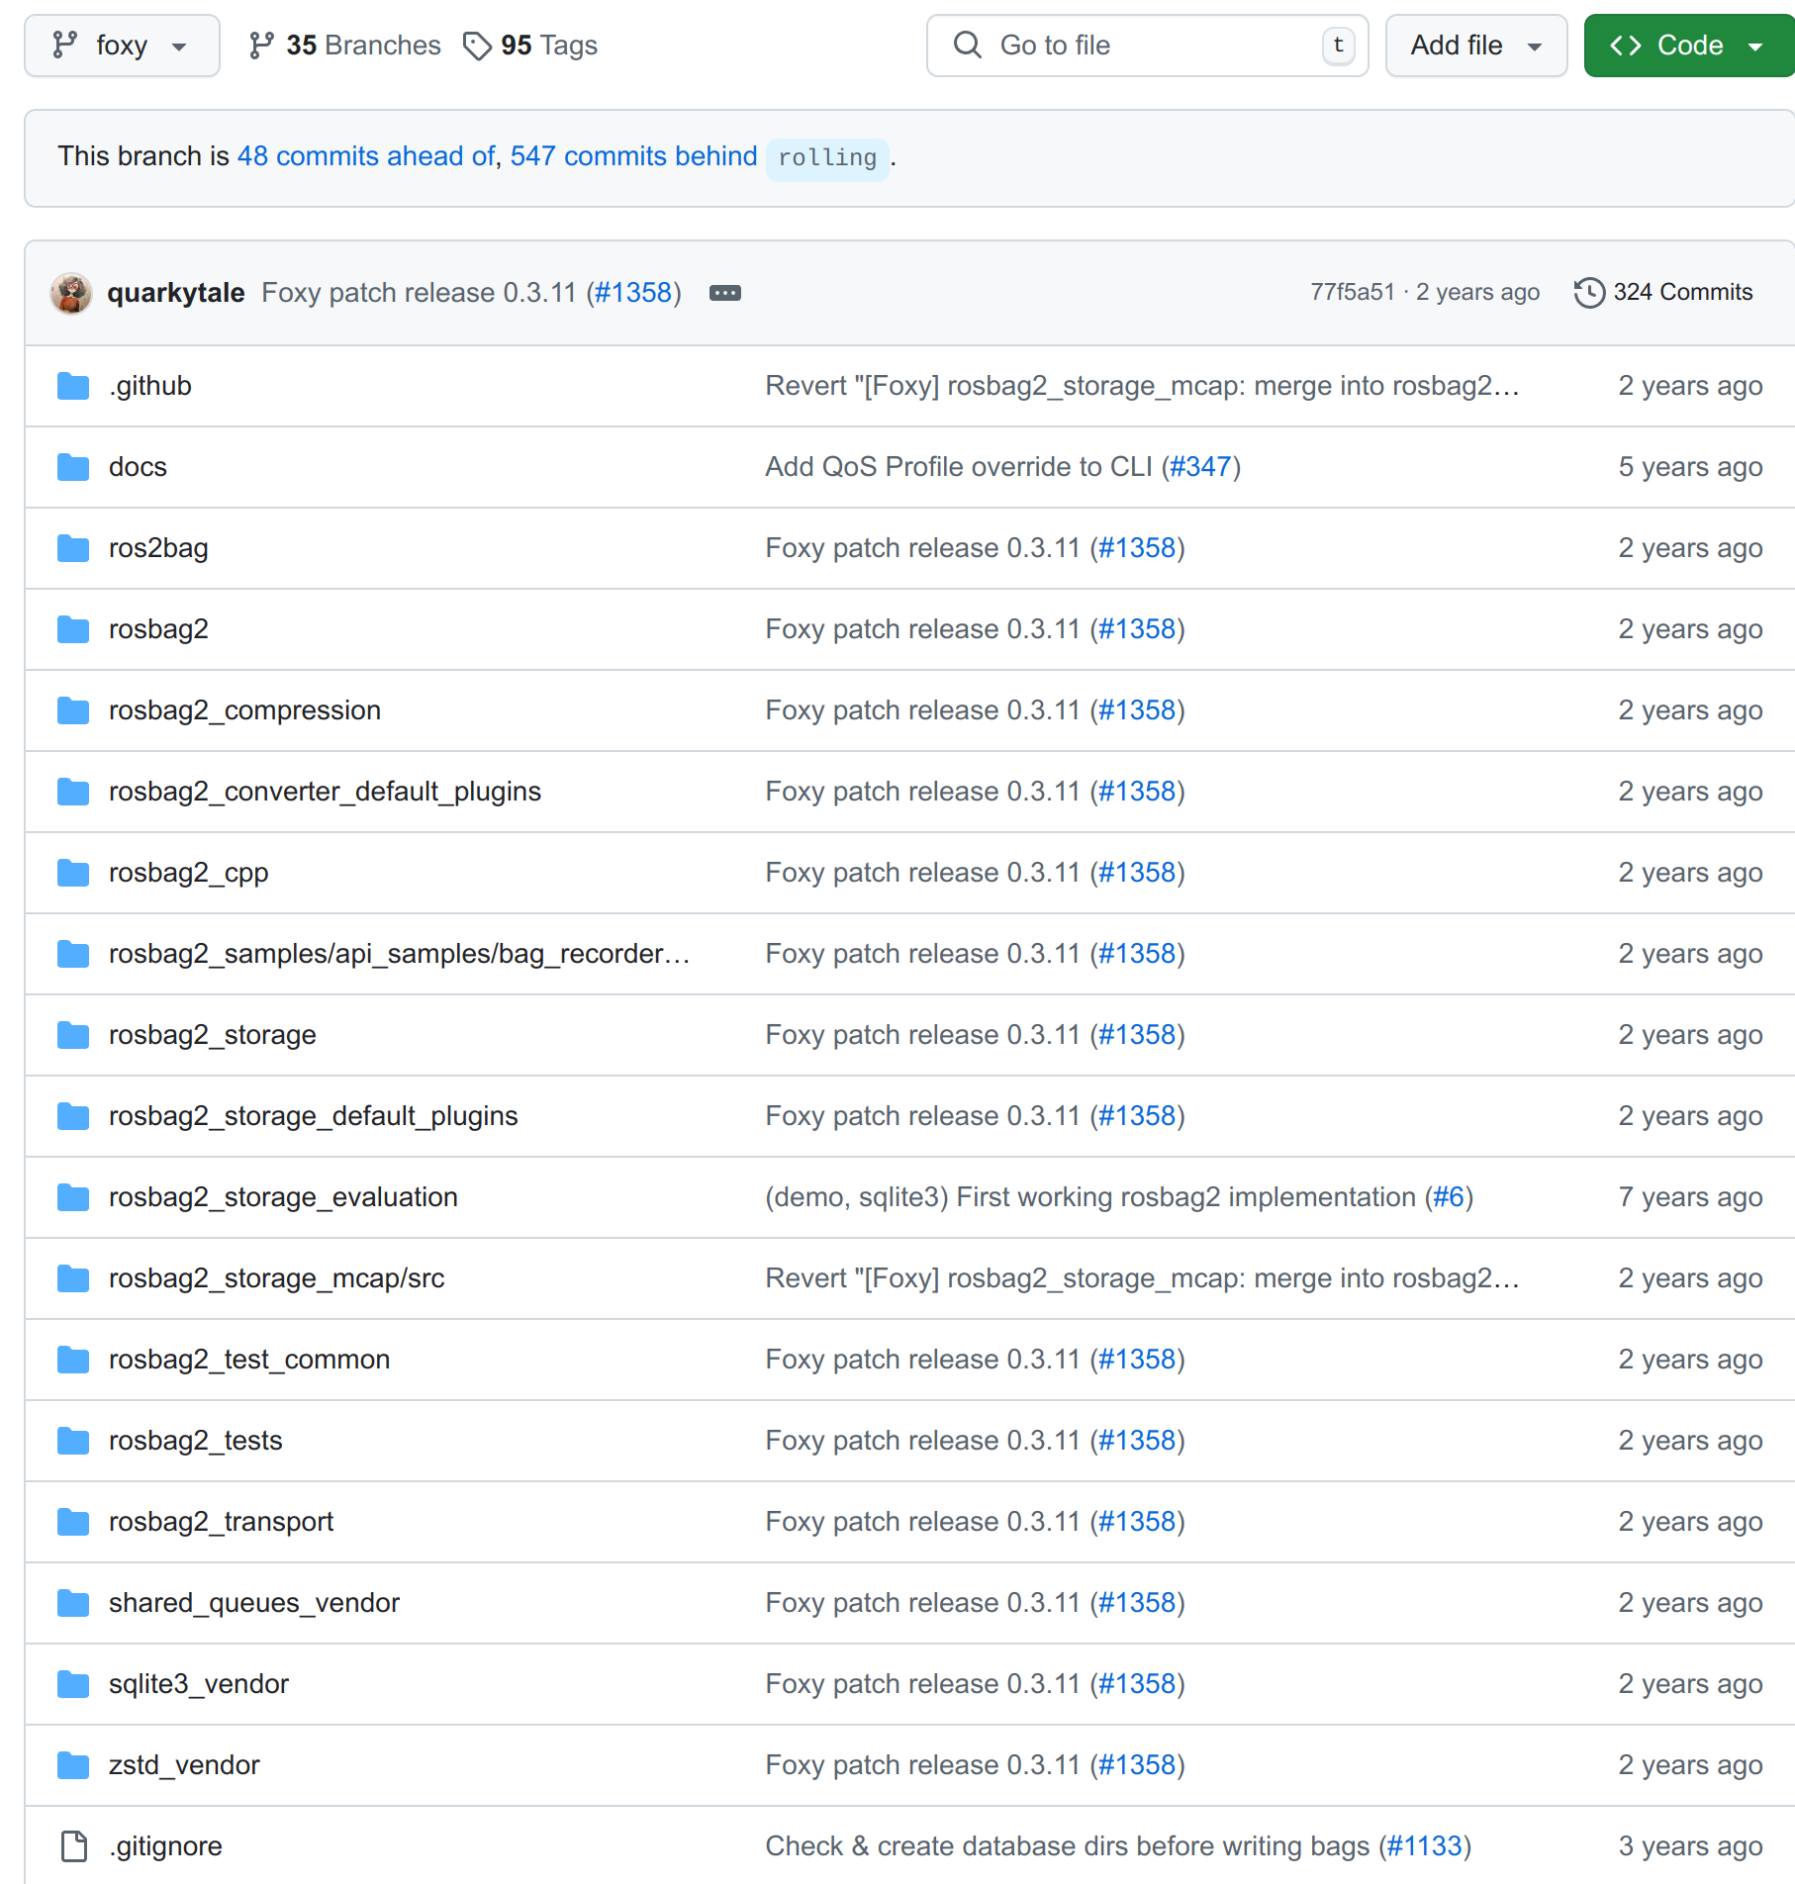Open the rosbag2_storage_evaluation folder icon
Viewport: 1795px width, 1884px height.
click(73, 1197)
